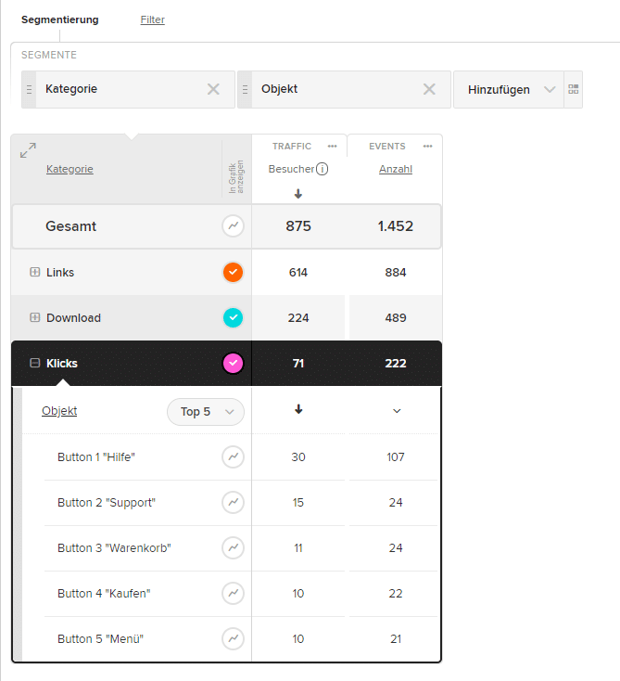Toggle the pink Klicks graph checkbox
Viewport: 620px width, 681px height.
(x=233, y=363)
